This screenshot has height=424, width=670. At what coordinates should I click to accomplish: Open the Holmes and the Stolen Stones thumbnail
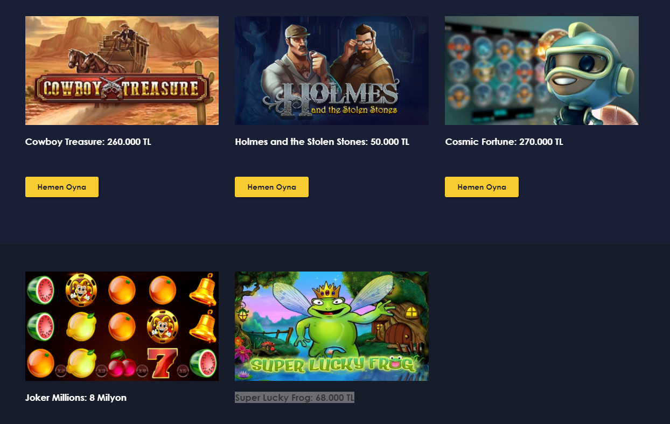pyautogui.click(x=332, y=71)
